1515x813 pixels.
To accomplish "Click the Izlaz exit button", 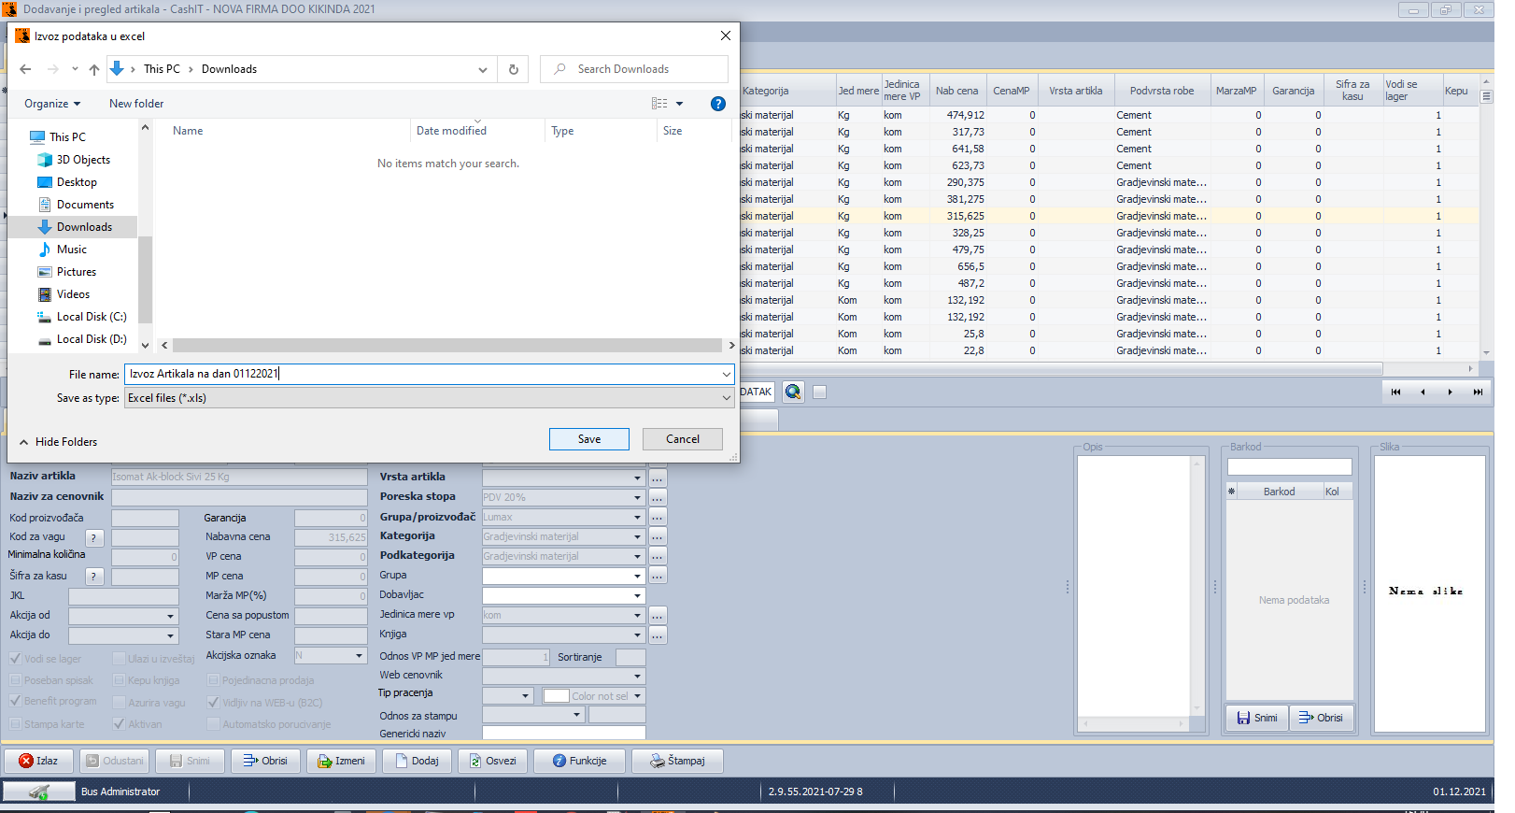I will 38,761.
